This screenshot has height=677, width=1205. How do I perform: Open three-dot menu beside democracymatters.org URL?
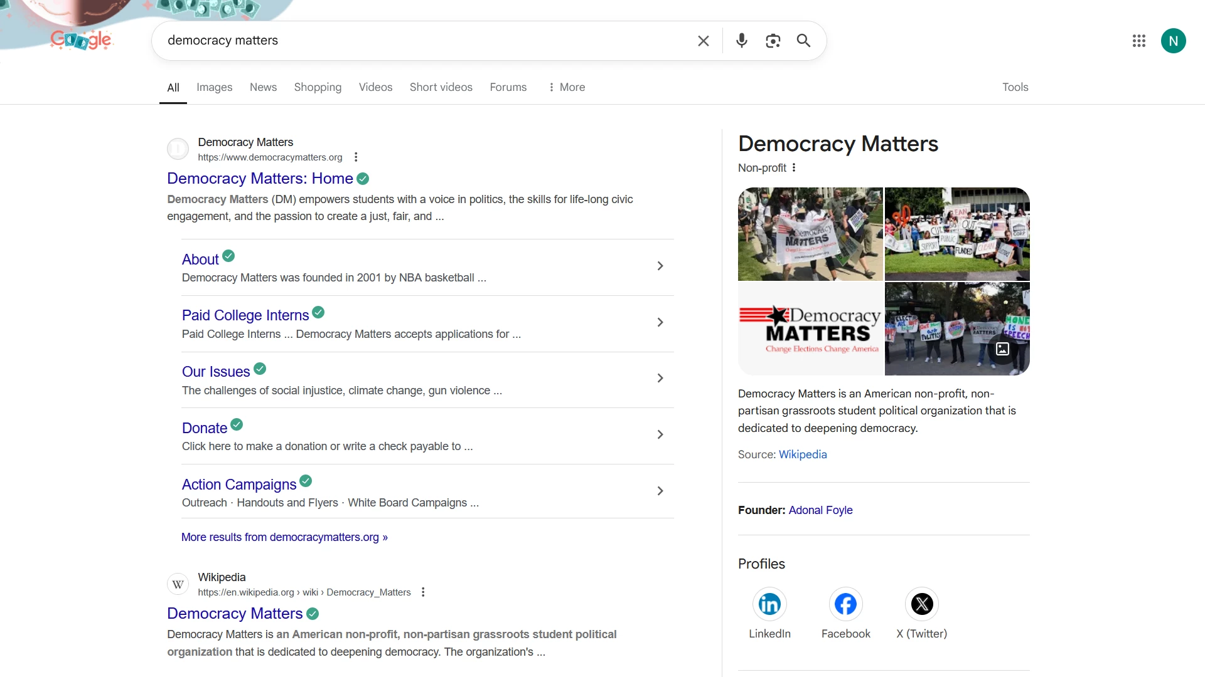point(356,157)
